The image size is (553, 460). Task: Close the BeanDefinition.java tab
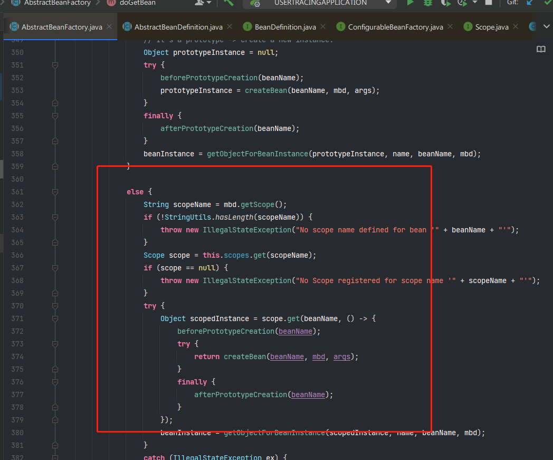(323, 27)
